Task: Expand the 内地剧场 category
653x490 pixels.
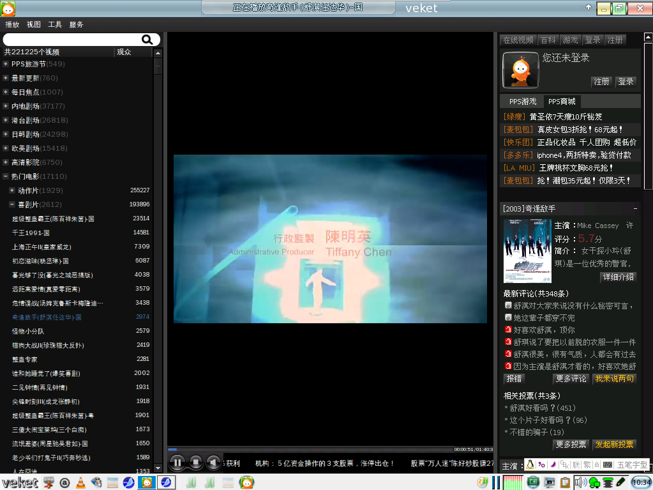Action: [x=5, y=106]
